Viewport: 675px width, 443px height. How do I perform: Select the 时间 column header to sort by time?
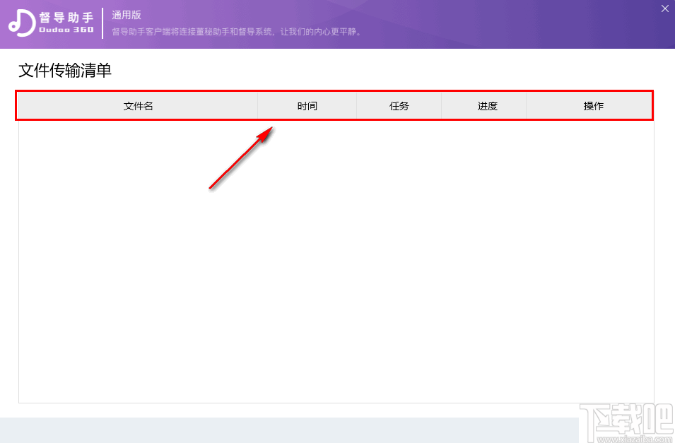(x=307, y=105)
